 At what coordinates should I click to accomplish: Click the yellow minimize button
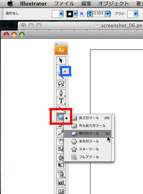click(14, 35)
